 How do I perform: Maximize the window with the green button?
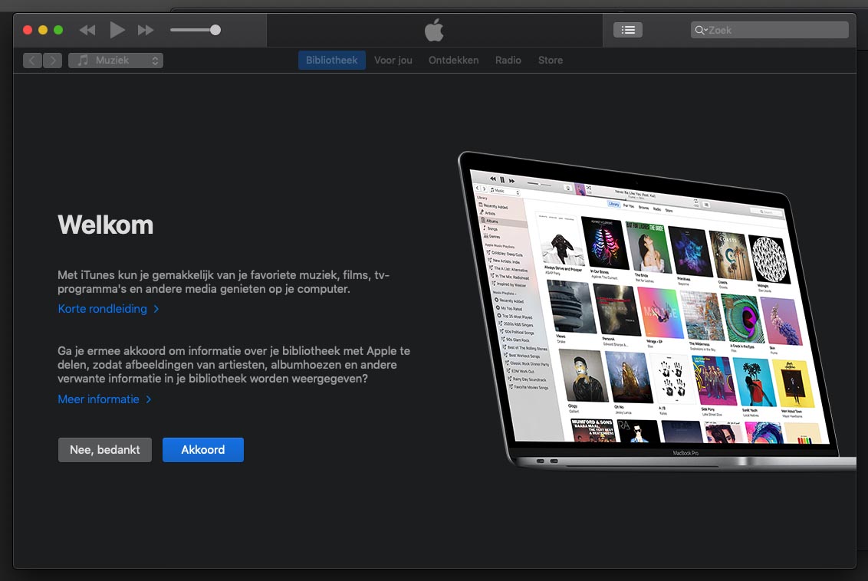(58, 30)
